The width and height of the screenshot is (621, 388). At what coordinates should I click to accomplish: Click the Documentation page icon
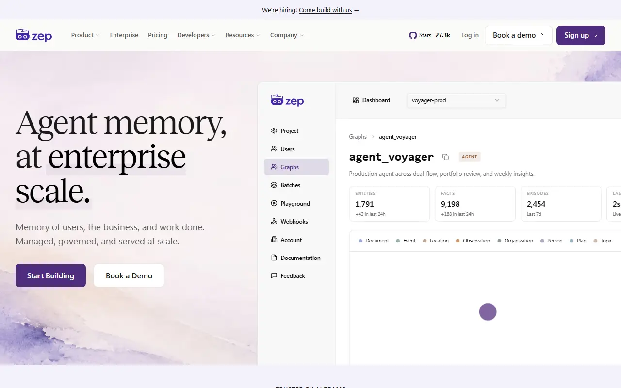274,258
